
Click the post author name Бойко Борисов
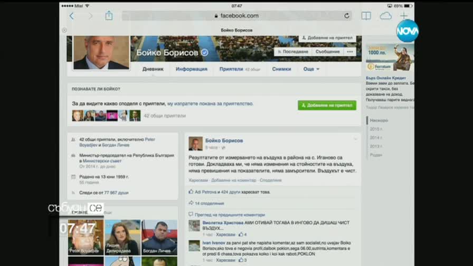(224, 140)
